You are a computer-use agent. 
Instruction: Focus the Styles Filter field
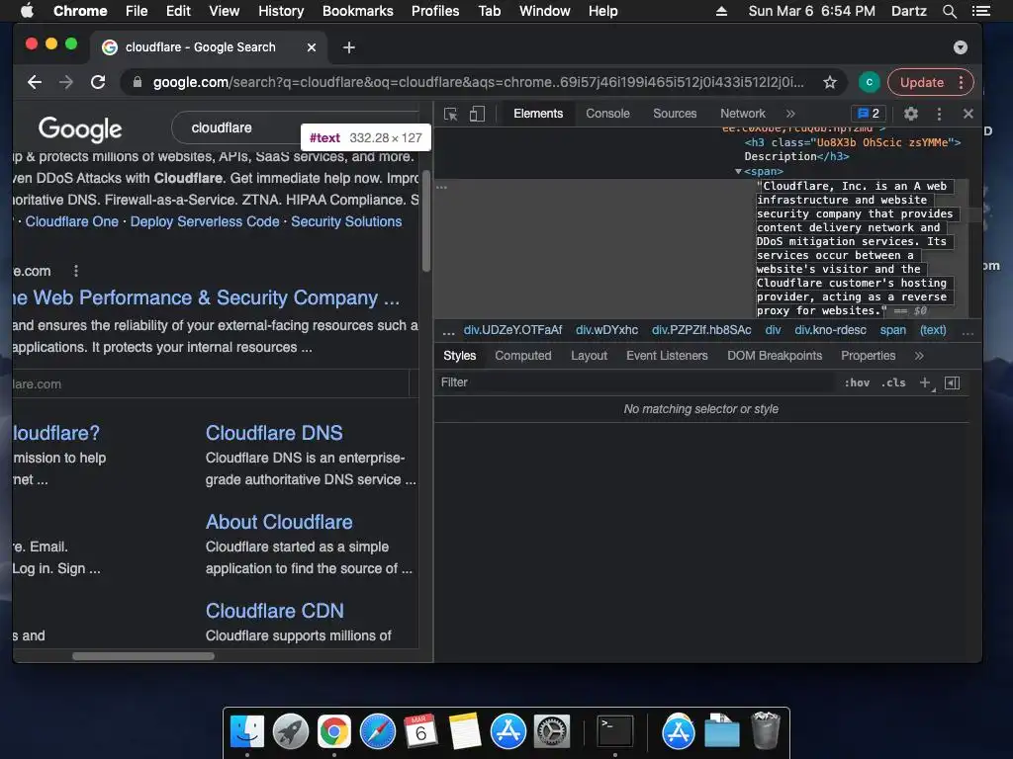636,382
